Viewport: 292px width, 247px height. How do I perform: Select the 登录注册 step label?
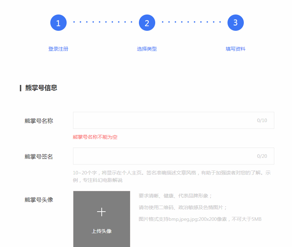(58, 49)
